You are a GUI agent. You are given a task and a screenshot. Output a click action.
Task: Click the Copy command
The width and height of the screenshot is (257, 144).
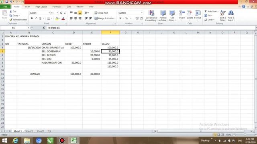(14, 16)
